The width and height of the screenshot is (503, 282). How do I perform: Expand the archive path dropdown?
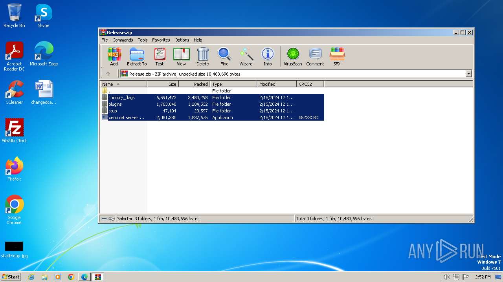[468, 74]
